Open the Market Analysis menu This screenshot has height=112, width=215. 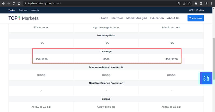click(x=137, y=18)
